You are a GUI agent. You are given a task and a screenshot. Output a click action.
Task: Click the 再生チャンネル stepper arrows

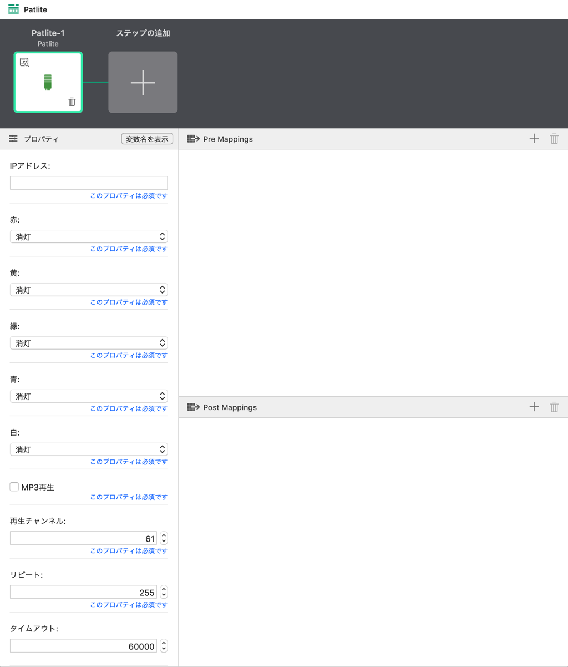(164, 538)
